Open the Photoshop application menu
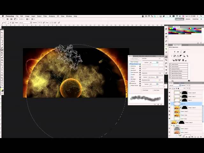This screenshot has width=204, height=153. point(10,16)
